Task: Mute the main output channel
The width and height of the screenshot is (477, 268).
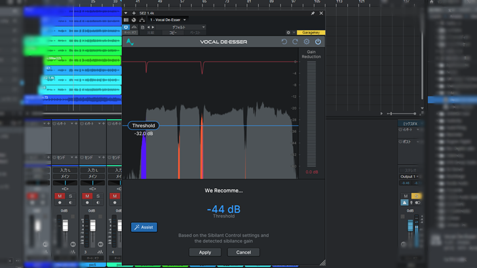Action: pos(406,196)
